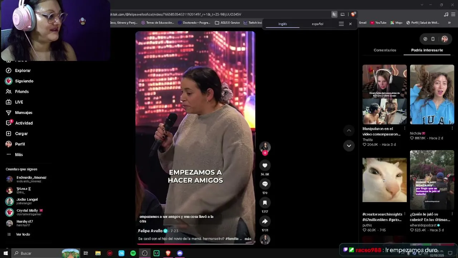
Task: Like the video with the heart icon
Action: 265,165
